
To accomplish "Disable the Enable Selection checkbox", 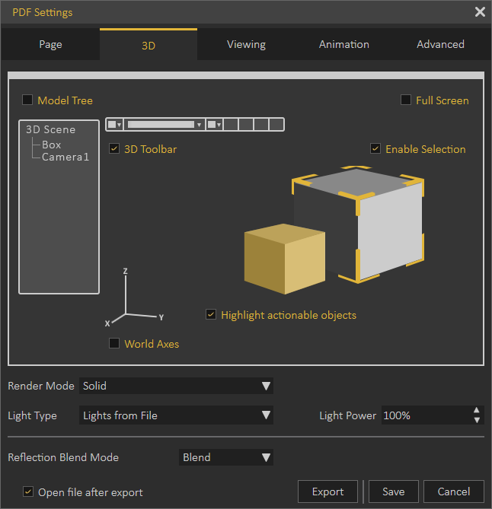I will (375, 148).
